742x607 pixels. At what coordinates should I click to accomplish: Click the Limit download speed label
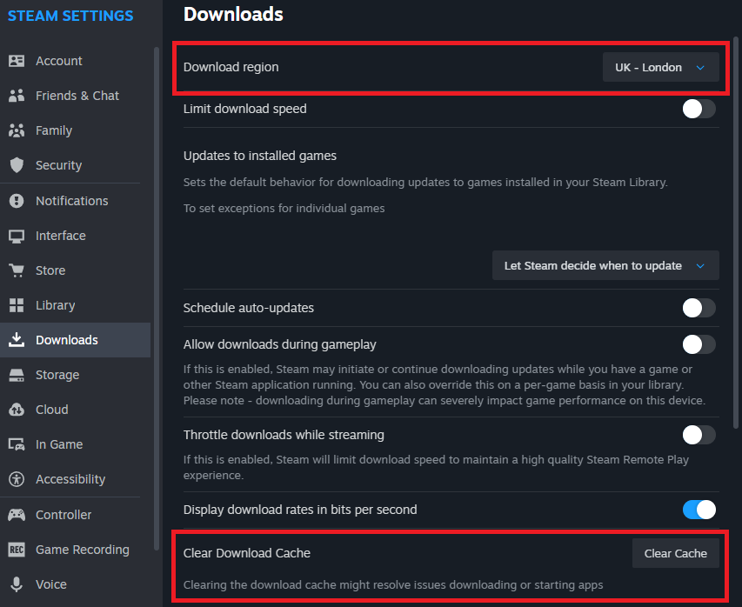click(245, 109)
